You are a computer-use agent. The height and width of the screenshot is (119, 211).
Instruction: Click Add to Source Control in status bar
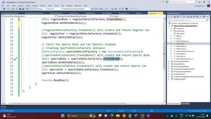click(199, 111)
